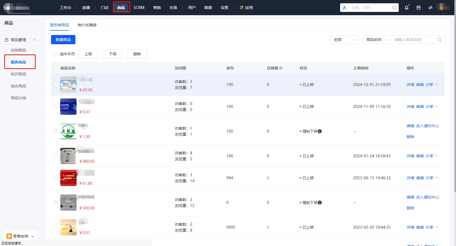This screenshot has height=246, width=456.
Task: Open the 商品名称 search type dropdown
Action: (x=376, y=40)
